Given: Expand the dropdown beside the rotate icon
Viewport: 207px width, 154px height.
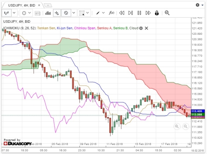Looking at the screenshot, I should [x=74, y=13].
